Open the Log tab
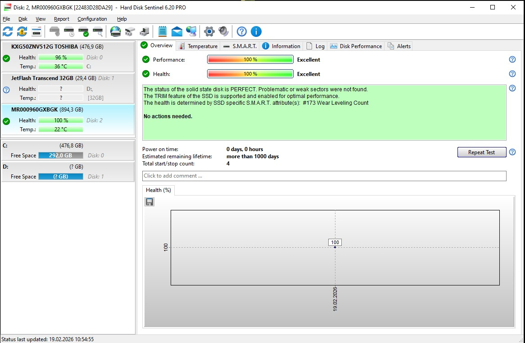The height and width of the screenshot is (343, 525). (315, 46)
